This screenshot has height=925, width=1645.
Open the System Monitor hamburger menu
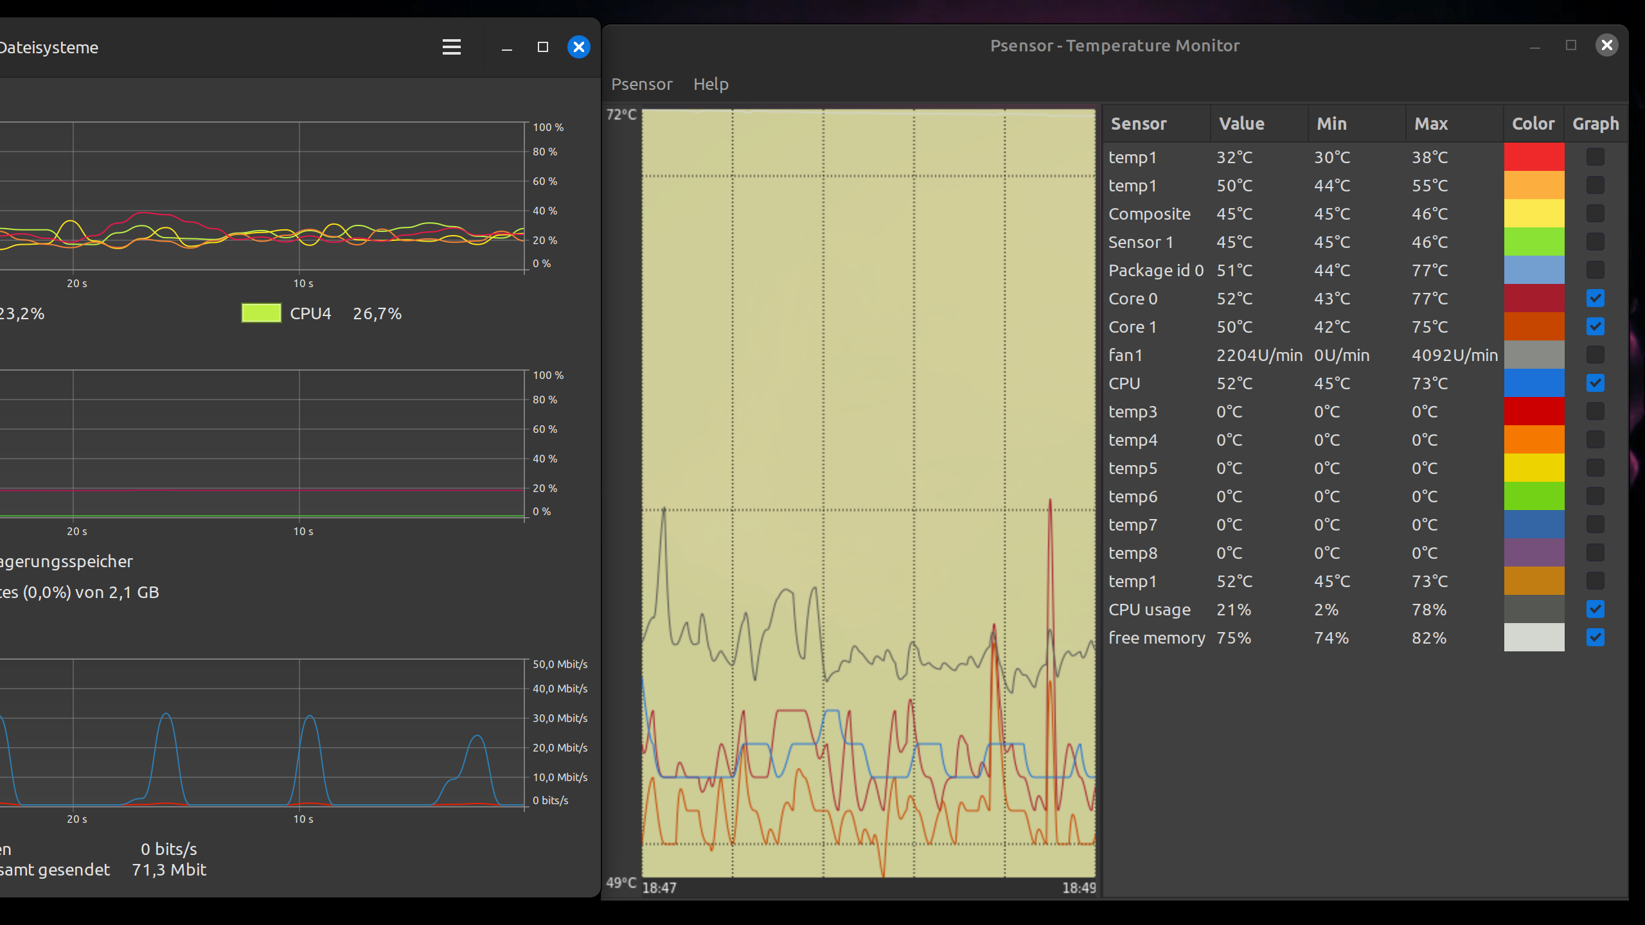(452, 47)
